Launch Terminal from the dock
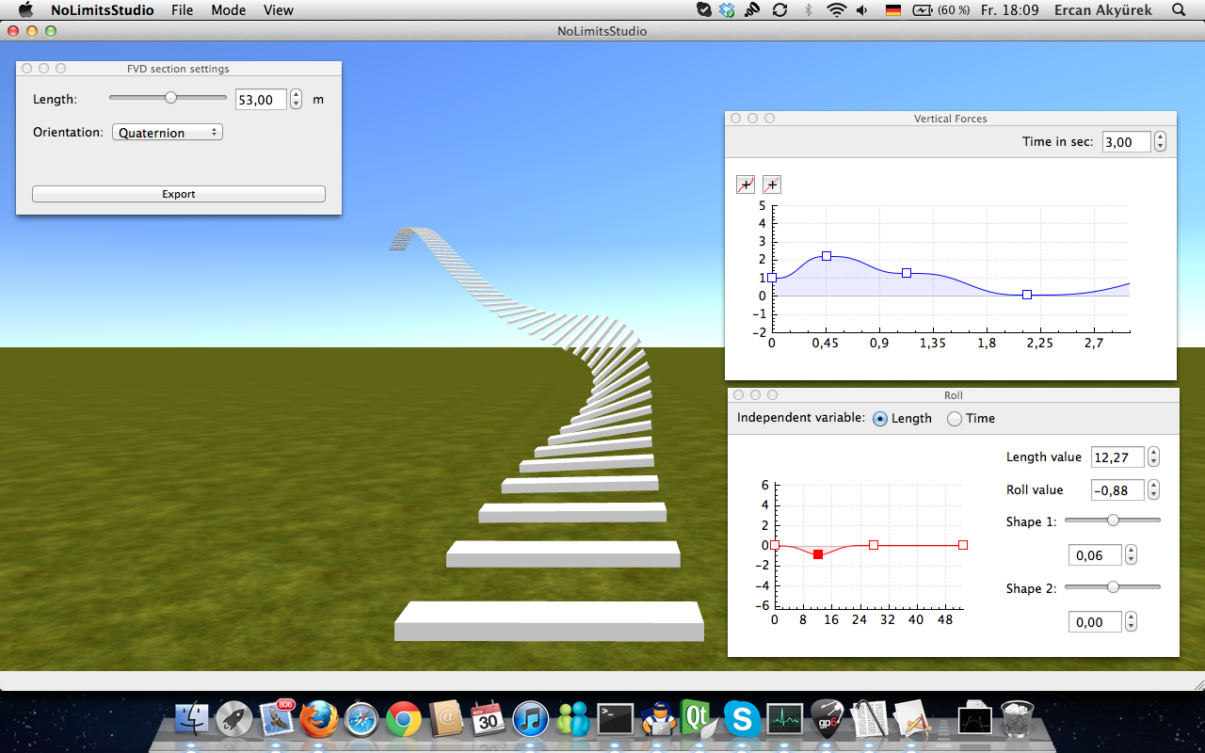 click(x=615, y=720)
